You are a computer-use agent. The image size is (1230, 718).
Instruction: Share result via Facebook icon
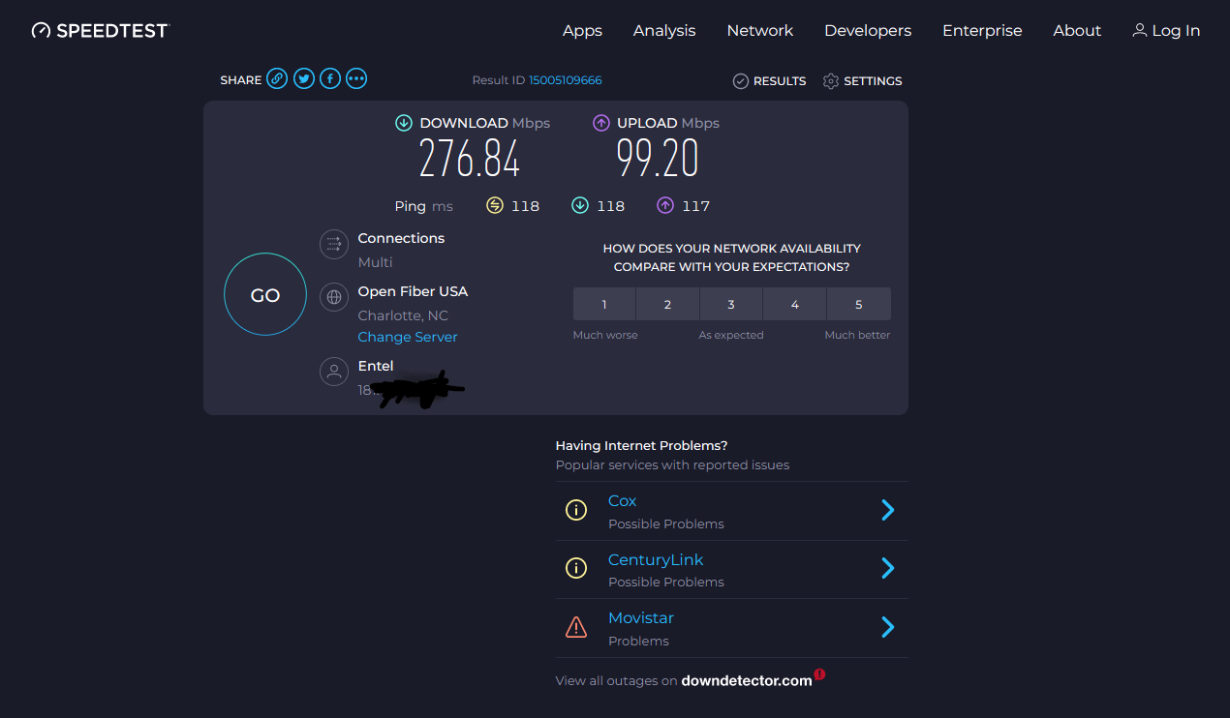(330, 79)
